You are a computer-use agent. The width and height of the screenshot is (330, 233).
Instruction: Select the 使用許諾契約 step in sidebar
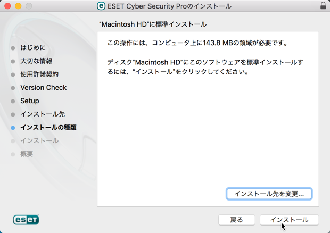click(39, 74)
